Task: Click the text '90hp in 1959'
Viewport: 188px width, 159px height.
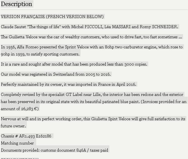Action: pos(13,54)
